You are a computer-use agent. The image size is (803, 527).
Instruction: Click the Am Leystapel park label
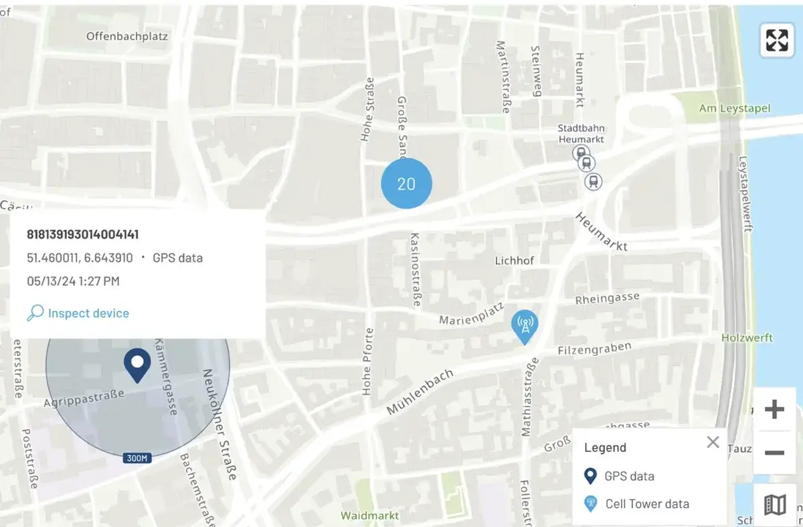(x=735, y=108)
